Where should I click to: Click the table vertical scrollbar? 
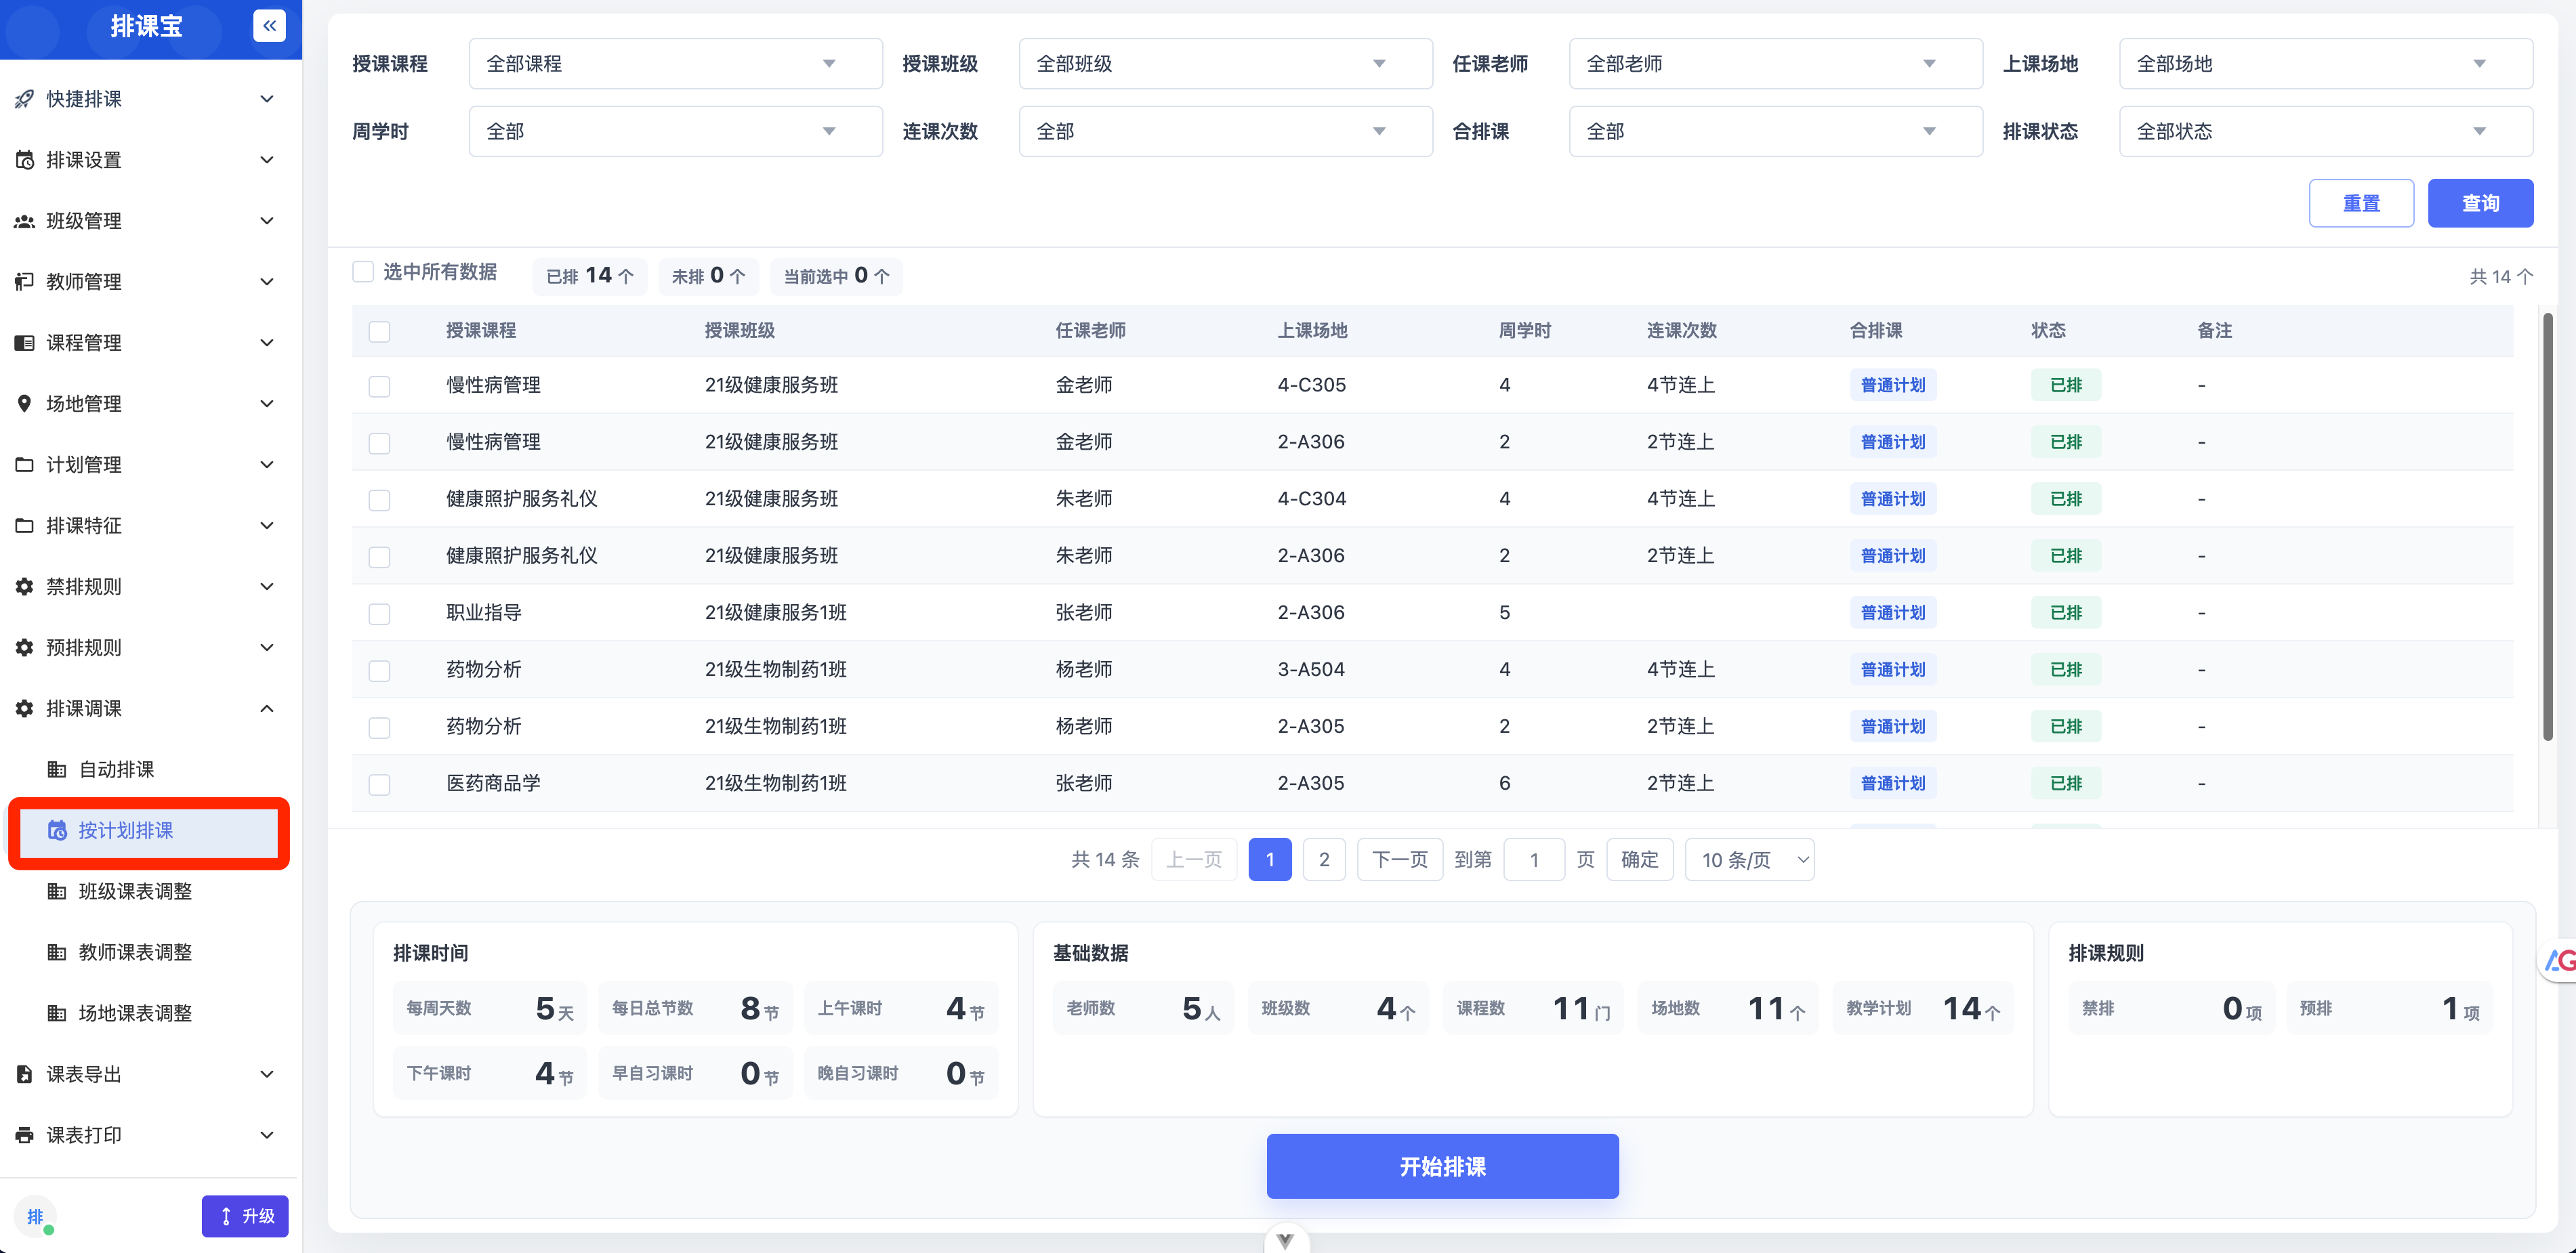[x=2547, y=527]
